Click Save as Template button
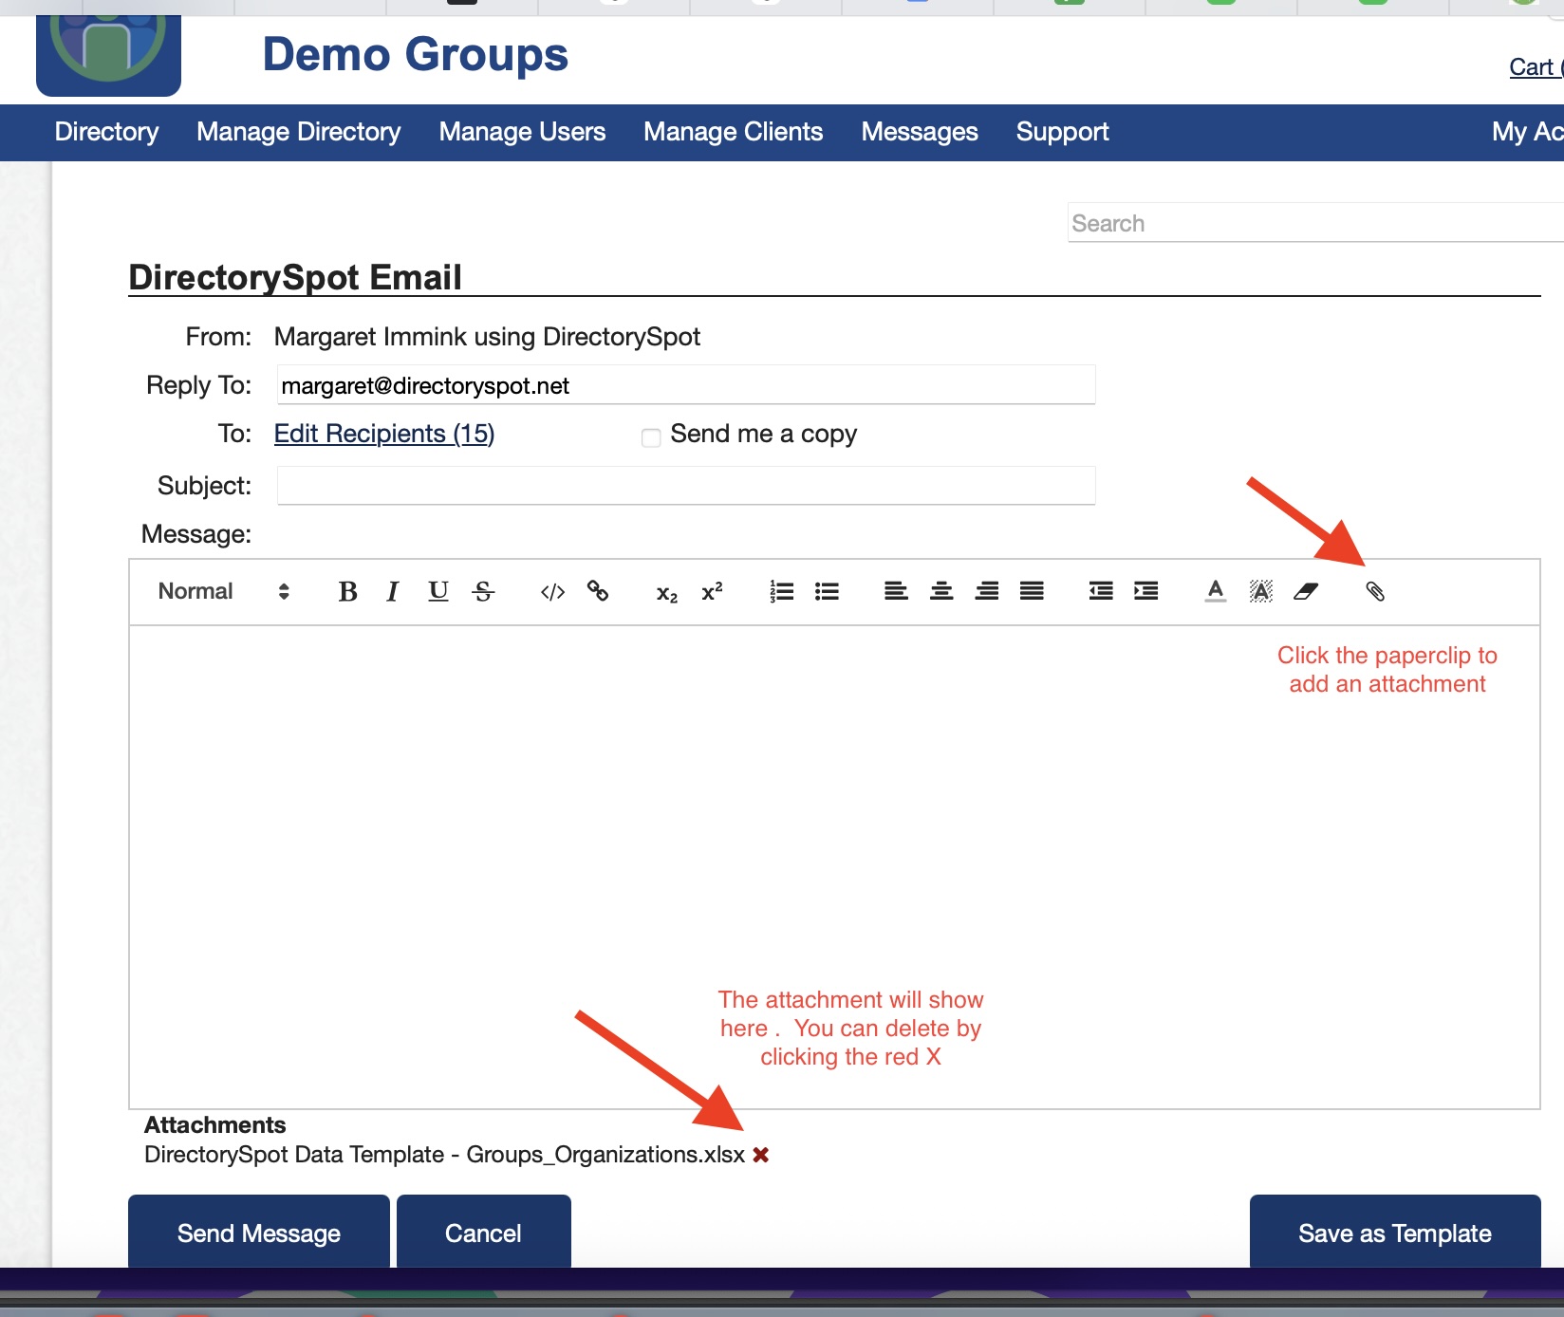The width and height of the screenshot is (1564, 1317). [1395, 1232]
